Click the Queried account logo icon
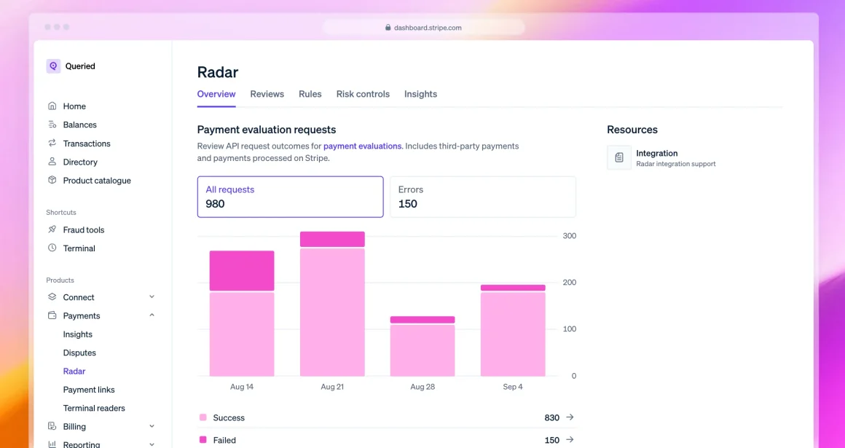The image size is (845, 448). pyautogui.click(x=53, y=66)
